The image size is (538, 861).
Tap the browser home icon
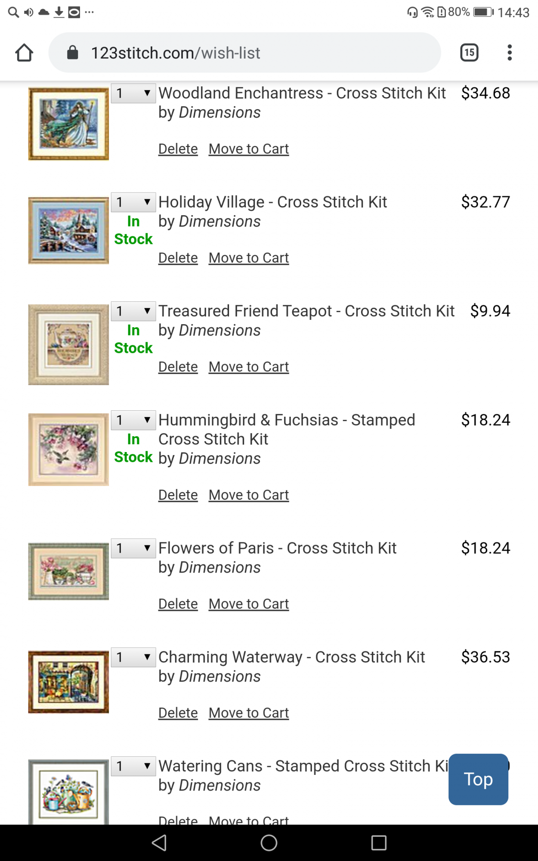point(24,53)
